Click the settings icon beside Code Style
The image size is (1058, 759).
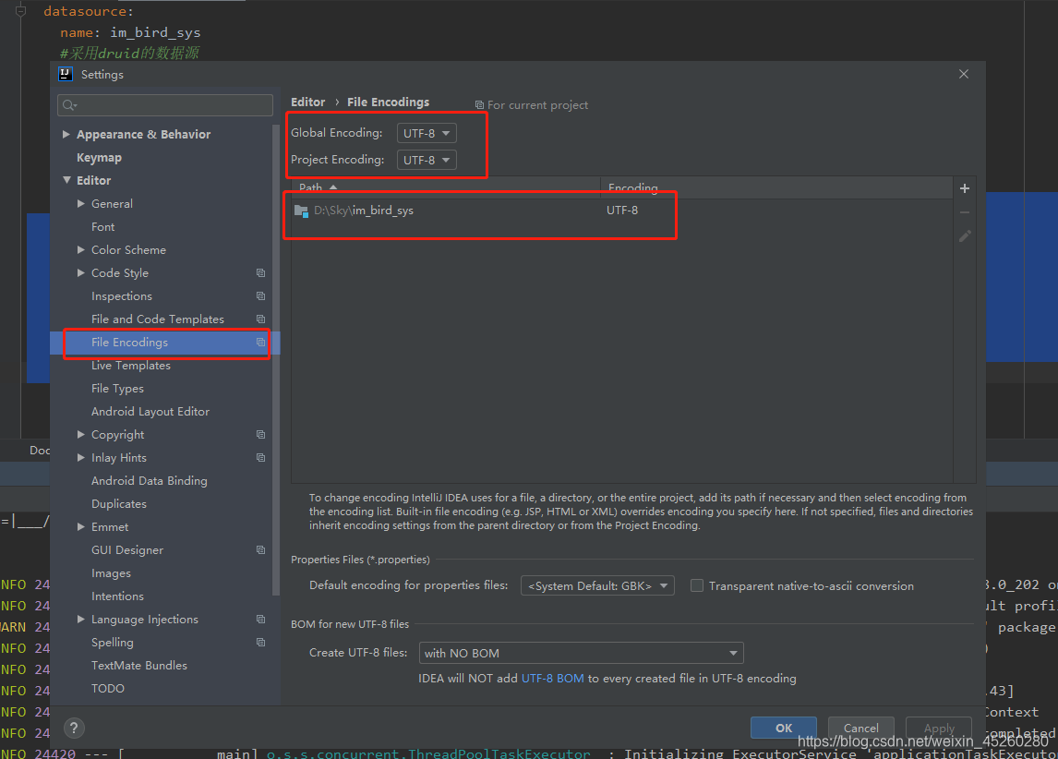pos(259,272)
